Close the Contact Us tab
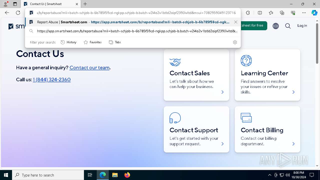Screen dimensions: 320x180 tap(77, 4)
